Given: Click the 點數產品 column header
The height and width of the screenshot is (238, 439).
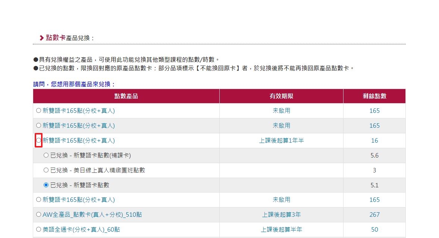Looking at the screenshot, I should [x=126, y=96].
